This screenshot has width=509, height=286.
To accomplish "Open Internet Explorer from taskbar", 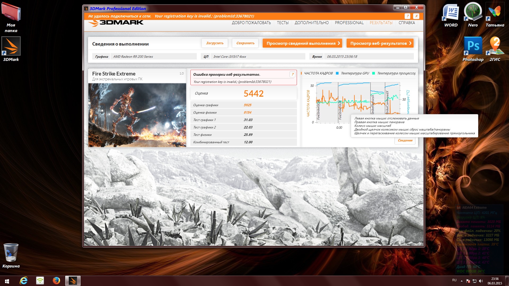I will [24, 280].
